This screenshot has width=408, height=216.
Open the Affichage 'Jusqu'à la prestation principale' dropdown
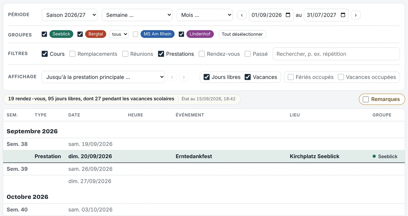point(103,77)
